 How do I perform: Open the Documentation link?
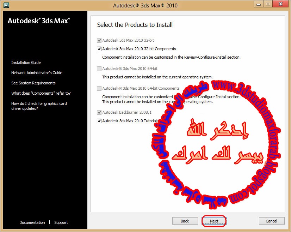pyautogui.click(x=32, y=222)
